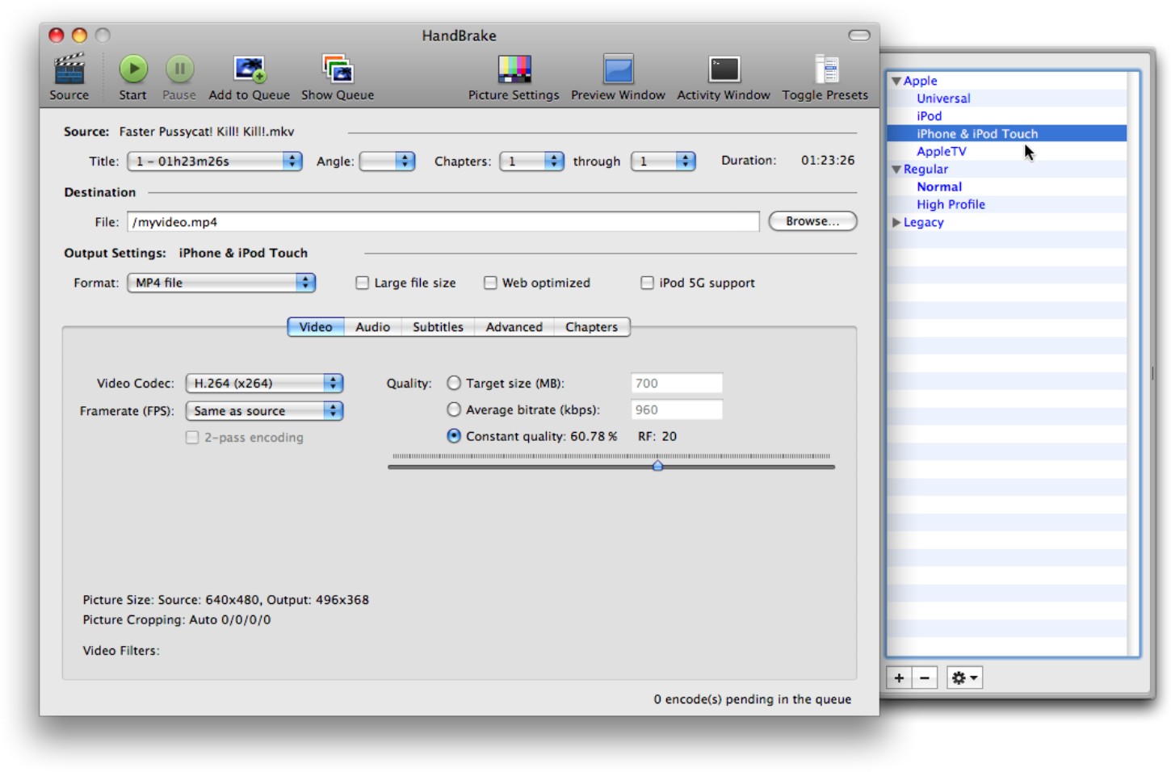
Task: Select Average bitrate (kbps) radio button
Action: 454,409
